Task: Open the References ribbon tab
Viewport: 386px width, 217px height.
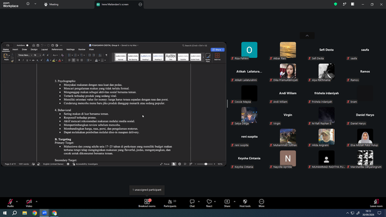Action: click(57, 49)
